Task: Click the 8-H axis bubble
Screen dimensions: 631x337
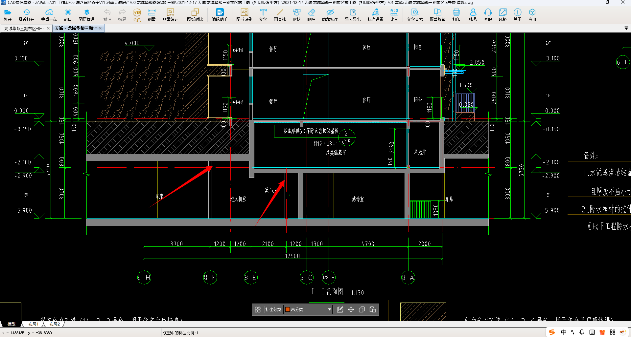Action: click(144, 278)
